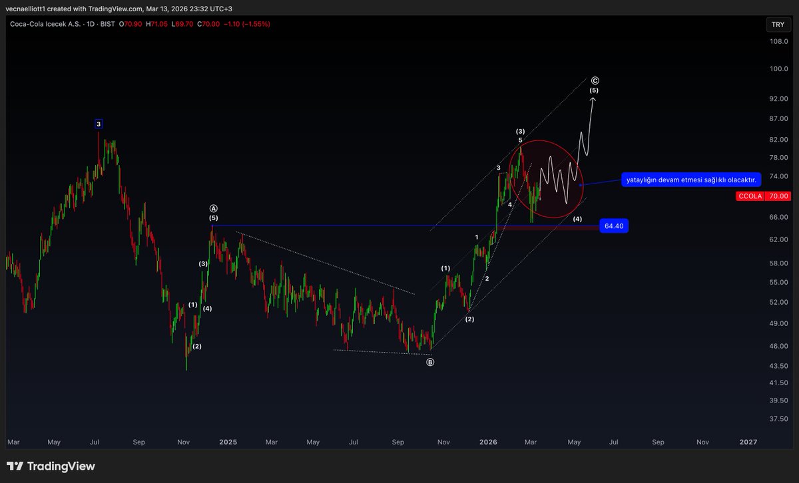Screen dimensions: 799x483
Task: Click the 43.50 price axis label
Action: click(778, 366)
